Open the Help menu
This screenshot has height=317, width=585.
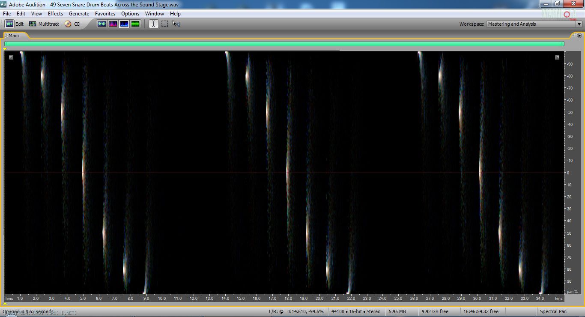pos(175,14)
